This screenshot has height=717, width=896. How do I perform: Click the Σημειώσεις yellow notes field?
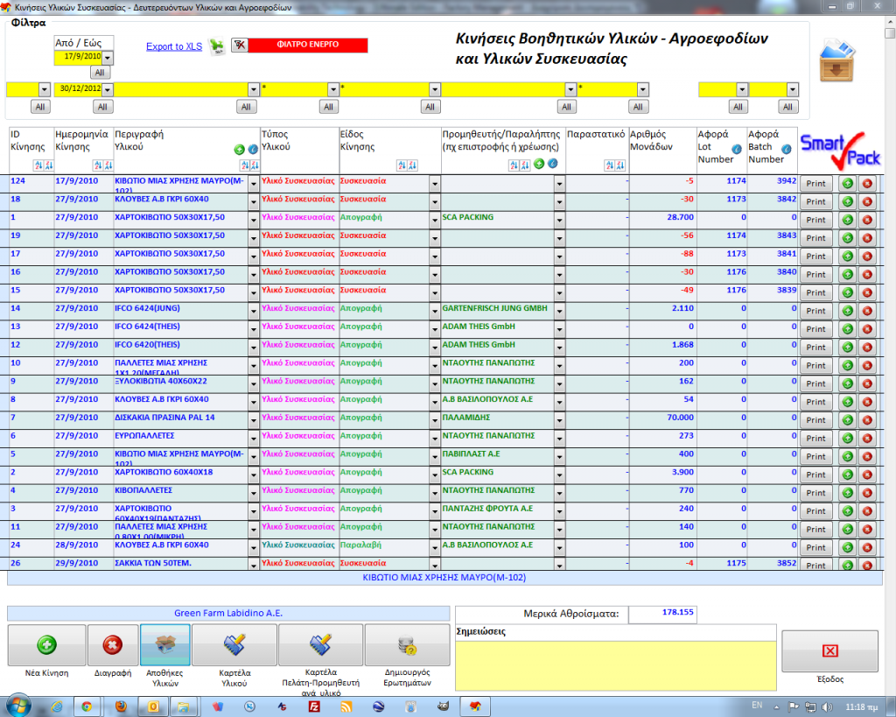[x=616, y=665]
